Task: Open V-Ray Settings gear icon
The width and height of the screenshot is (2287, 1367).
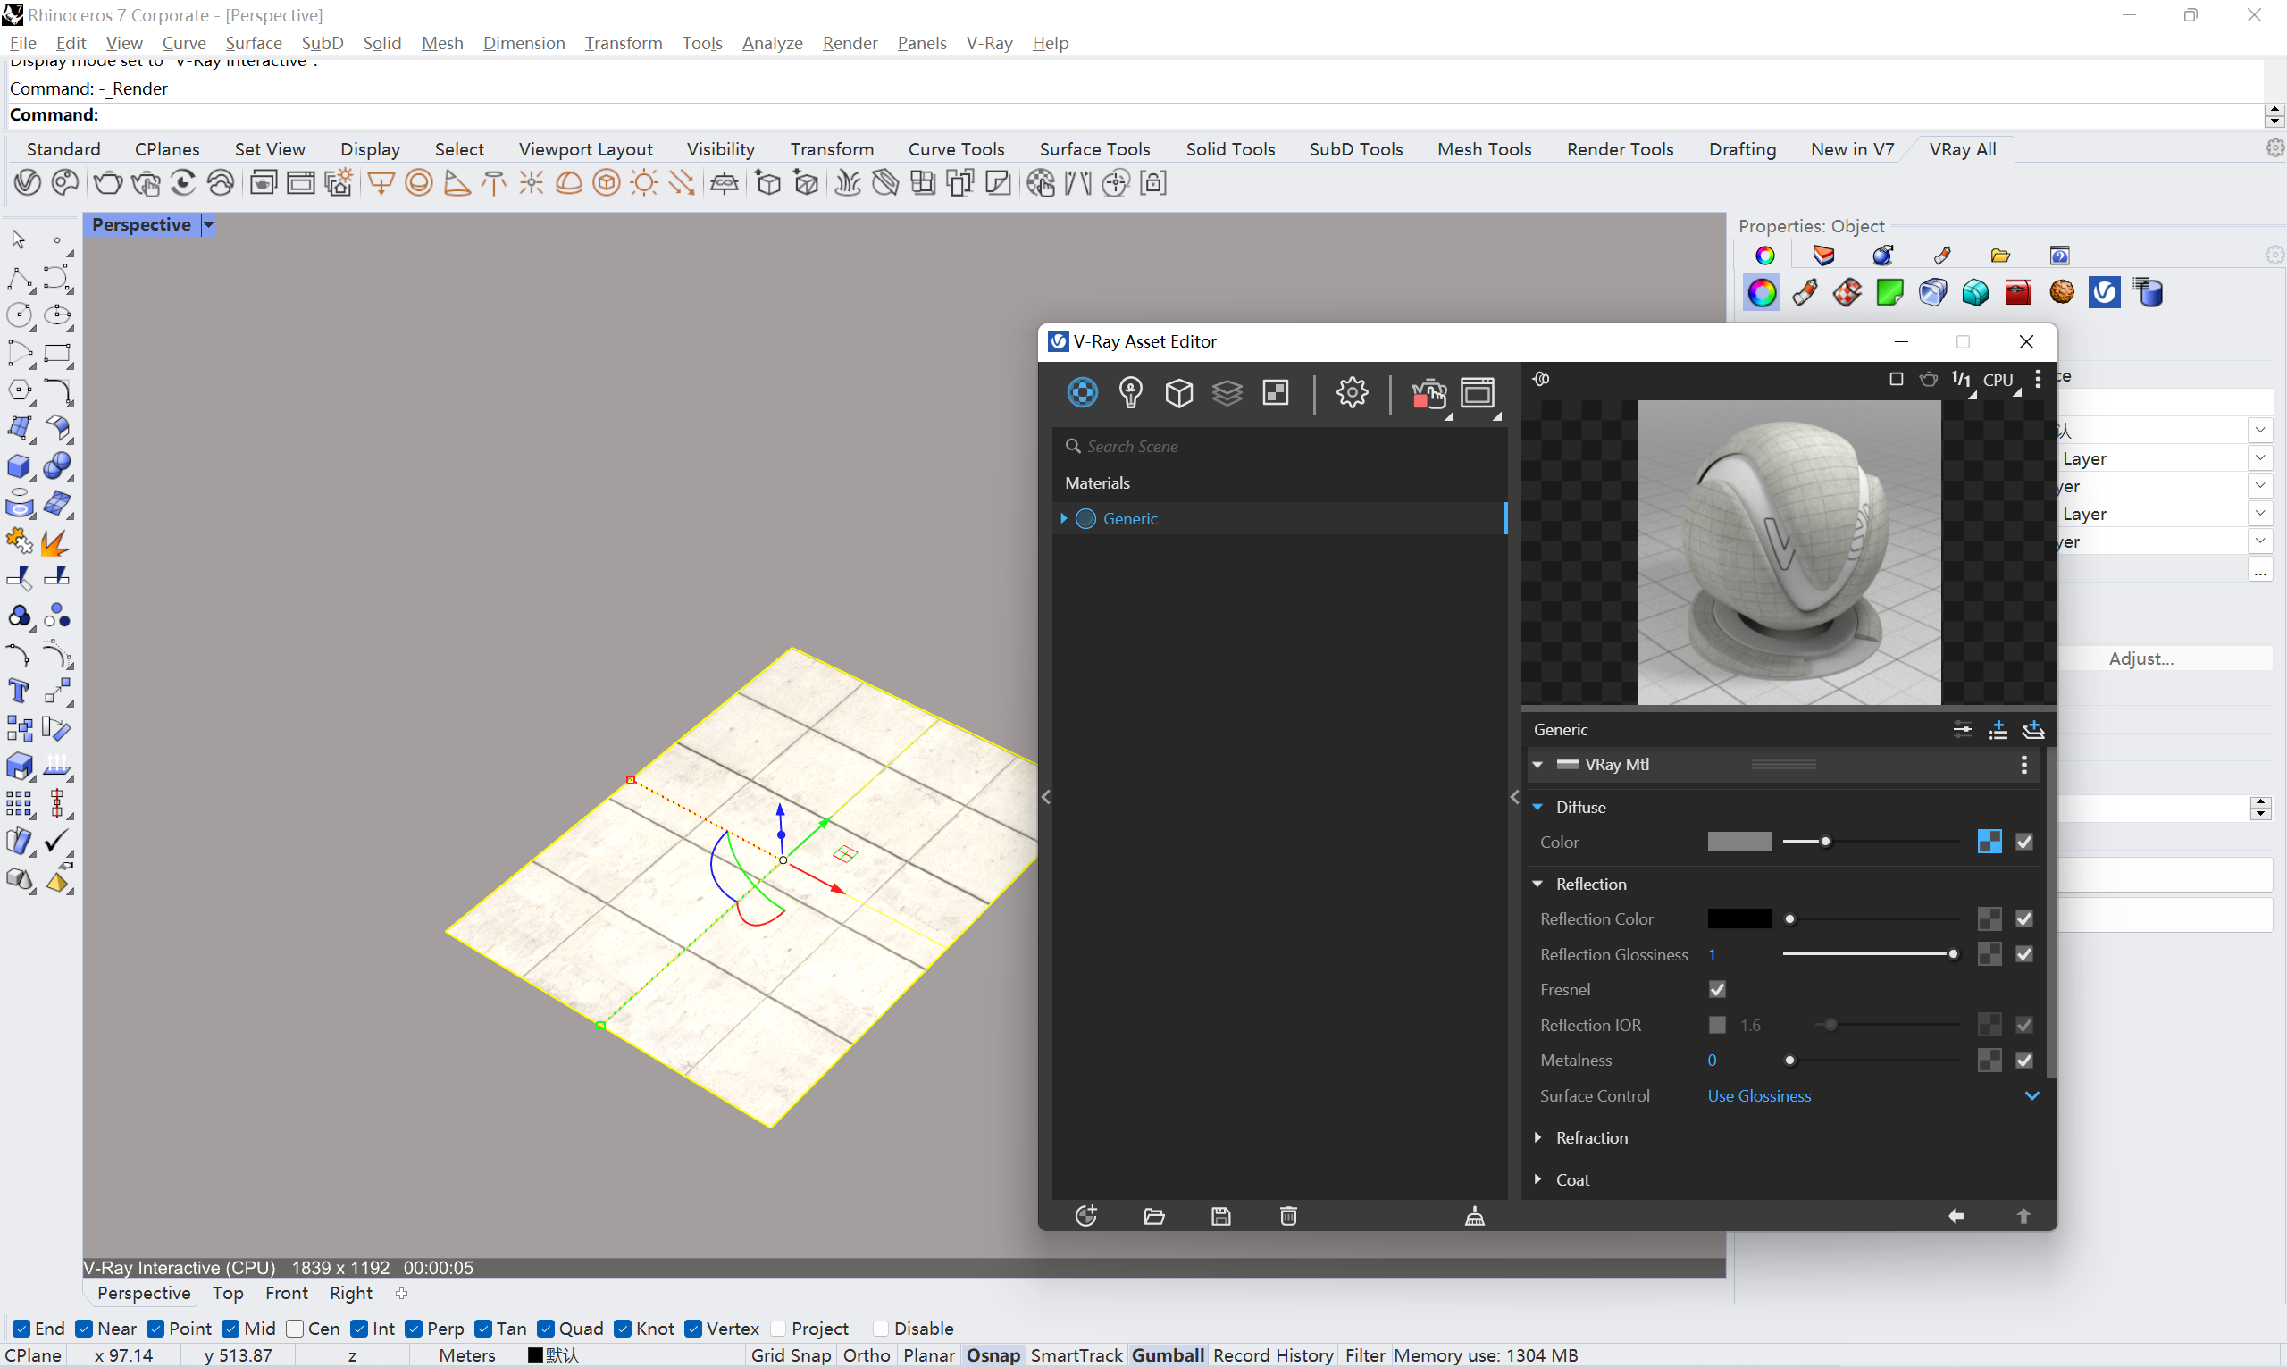Action: pos(1353,392)
